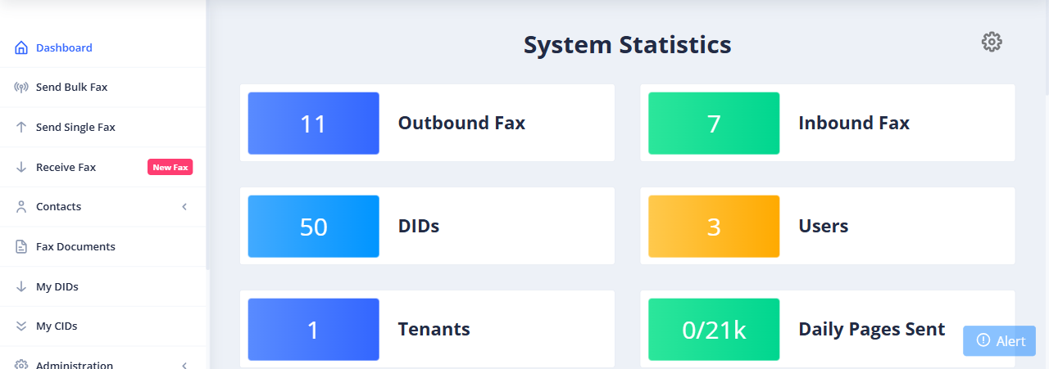Navigate to My CIDs
Screen dimensions: 1049x369
tap(102, 326)
